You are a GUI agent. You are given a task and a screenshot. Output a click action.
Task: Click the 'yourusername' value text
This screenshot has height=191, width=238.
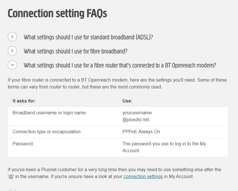[137, 113]
